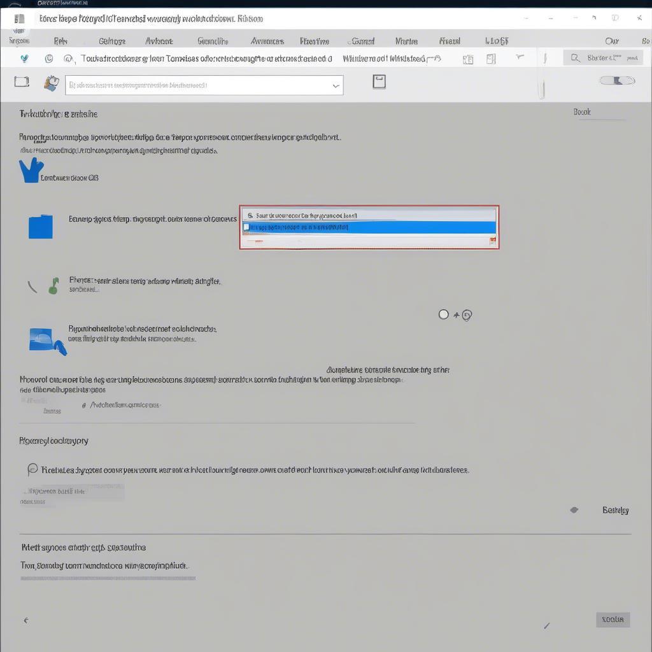Open the 'Gelnoge' ribbon tab
The height and width of the screenshot is (652, 652).
112,41
